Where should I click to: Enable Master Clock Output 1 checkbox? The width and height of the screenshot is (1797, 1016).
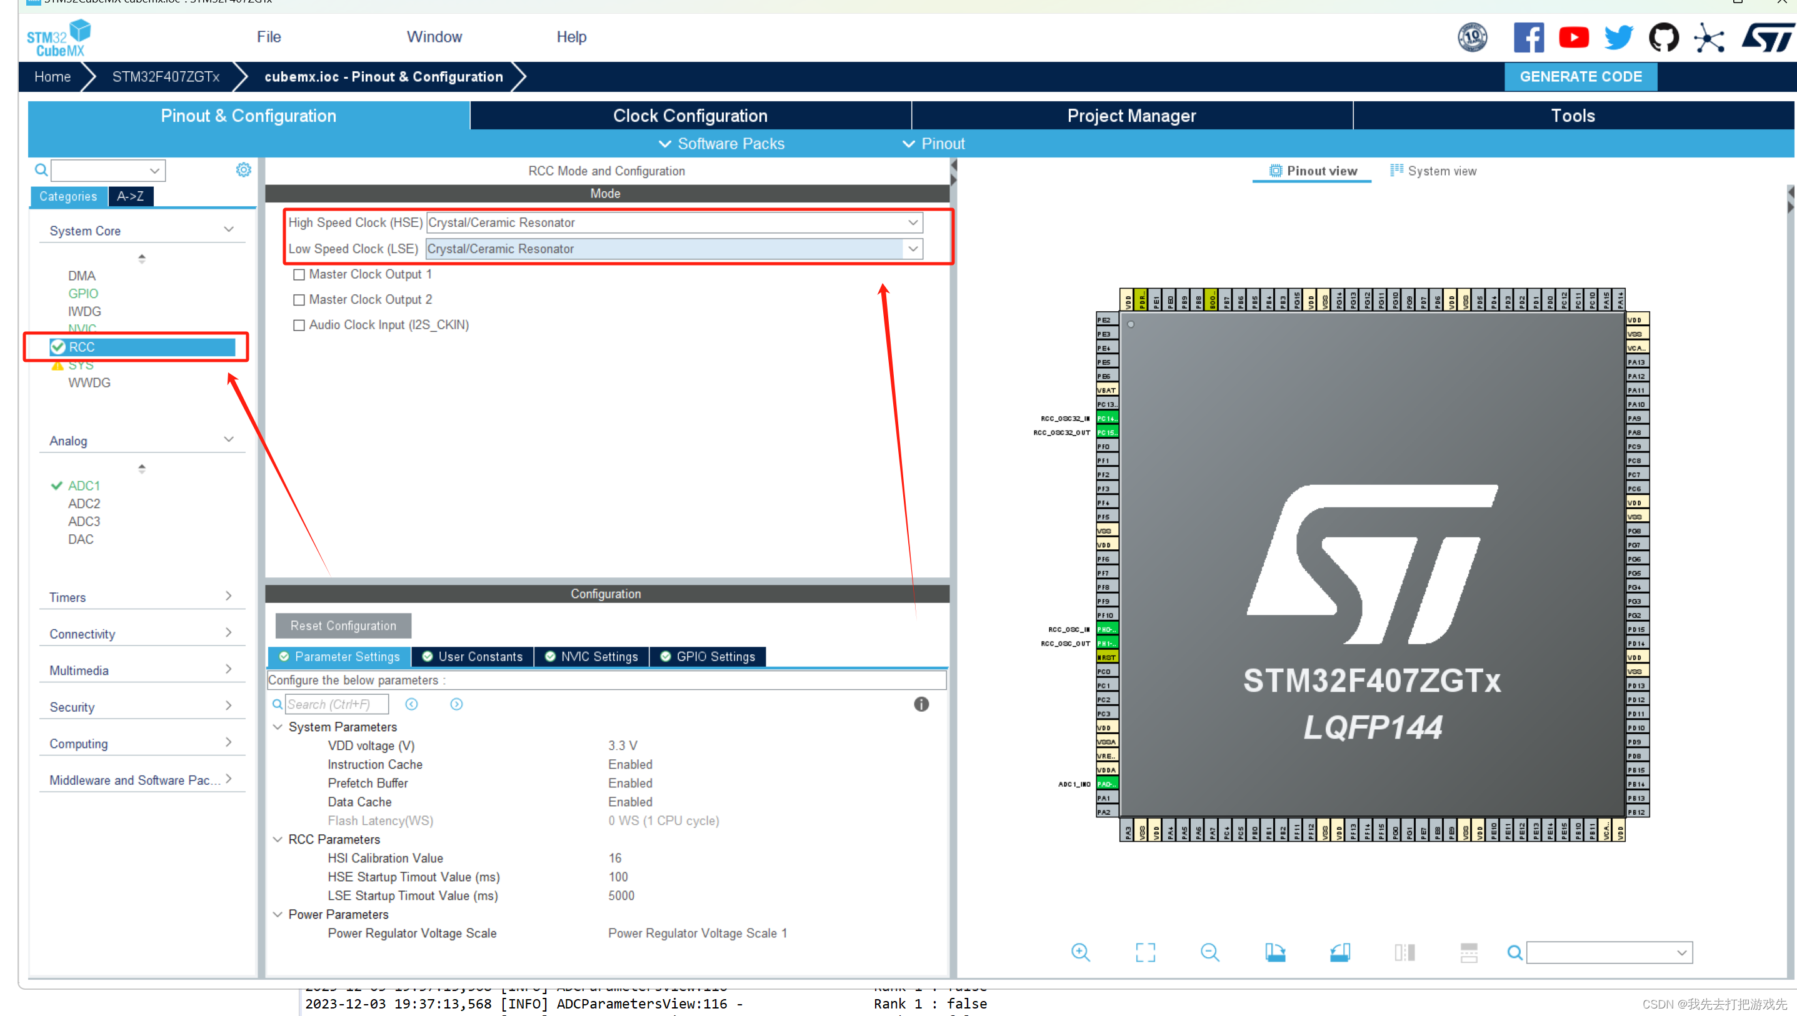coord(299,274)
